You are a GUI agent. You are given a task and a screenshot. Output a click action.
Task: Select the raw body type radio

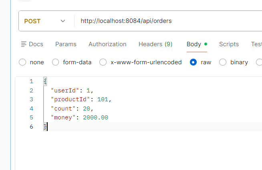coord(193,62)
